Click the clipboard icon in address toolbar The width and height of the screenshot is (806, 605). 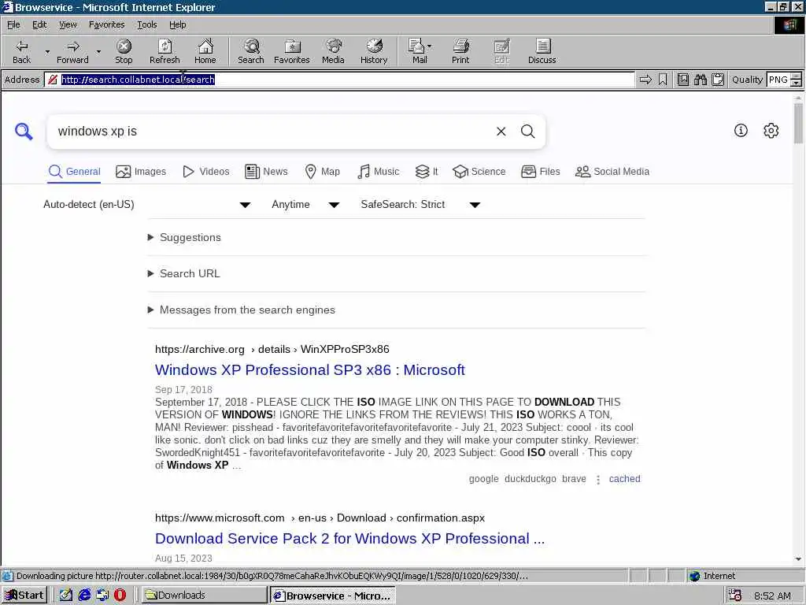pyautogui.click(x=718, y=80)
